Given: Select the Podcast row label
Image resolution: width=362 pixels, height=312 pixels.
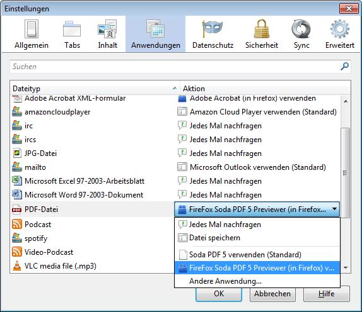Looking at the screenshot, I should click(38, 225).
